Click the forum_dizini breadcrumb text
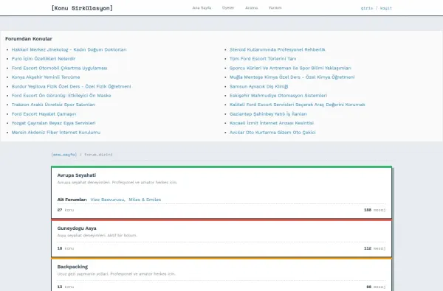The height and width of the screenshot is (291, 443). pos(98,155)
